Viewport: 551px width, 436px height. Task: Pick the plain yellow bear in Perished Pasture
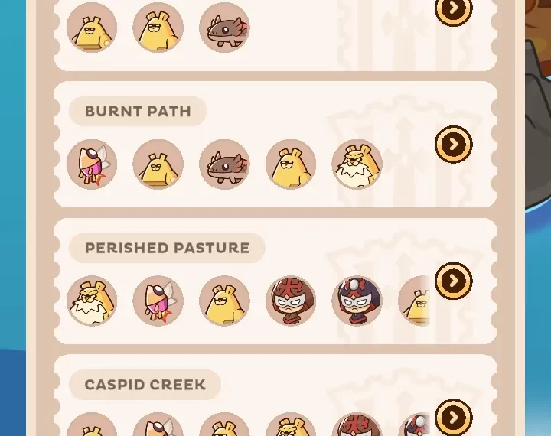point(224,301)
